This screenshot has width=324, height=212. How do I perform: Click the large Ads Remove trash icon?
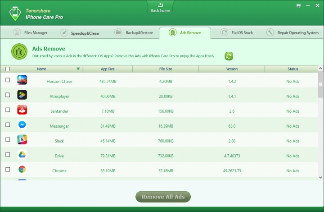19,51
